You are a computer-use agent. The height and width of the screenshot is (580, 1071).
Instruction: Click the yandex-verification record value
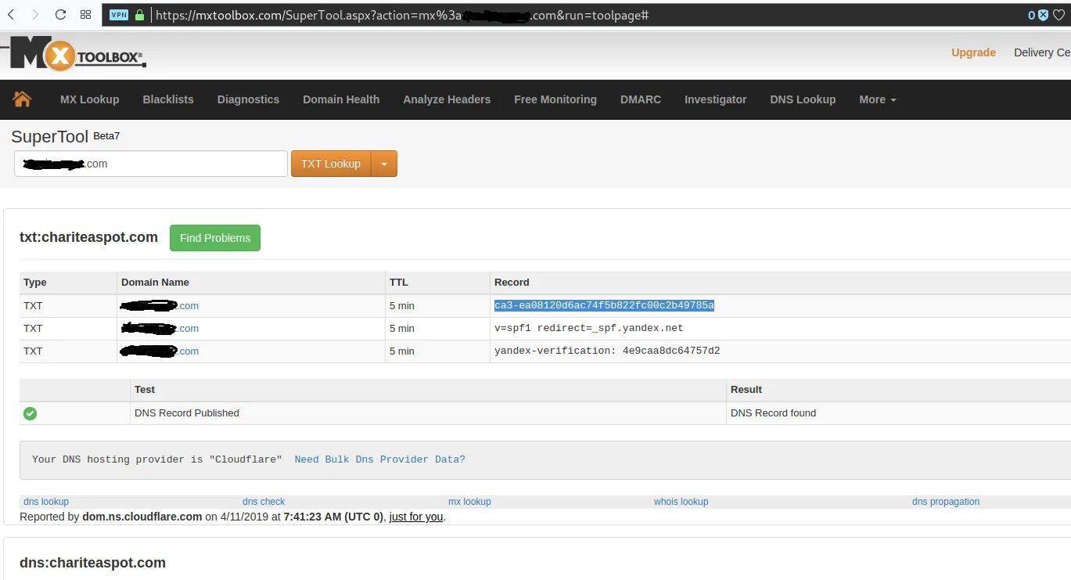[x=607, y=351]
